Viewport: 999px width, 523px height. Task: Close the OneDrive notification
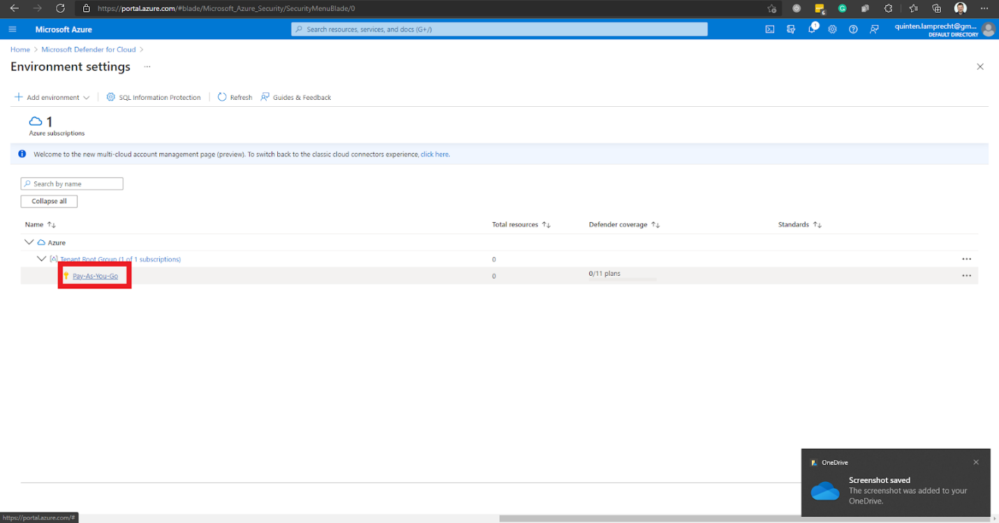point(976,462)
